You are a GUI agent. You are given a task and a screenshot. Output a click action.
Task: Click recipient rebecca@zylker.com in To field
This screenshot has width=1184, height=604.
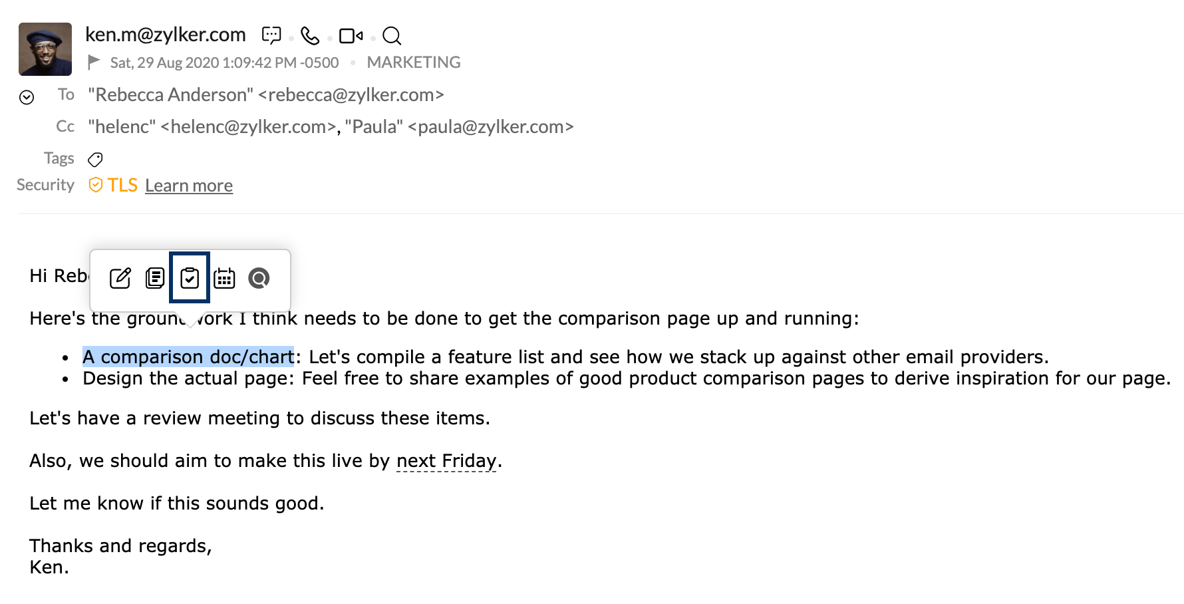[x=351, y=95]
